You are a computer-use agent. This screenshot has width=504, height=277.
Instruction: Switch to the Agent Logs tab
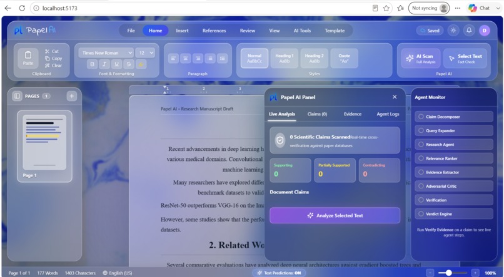click(388, 114)
